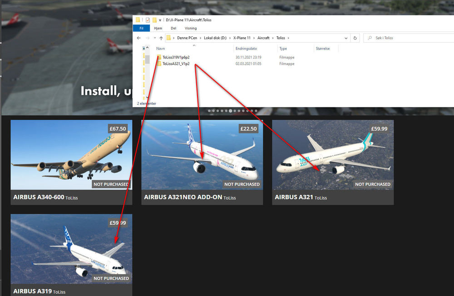Image resolution: width=454 pixels, height=296 pixels.
Task: Open the Customize Quick Access Toolbar dropdown
Action: pyautogui.click(x=160, y=20)
